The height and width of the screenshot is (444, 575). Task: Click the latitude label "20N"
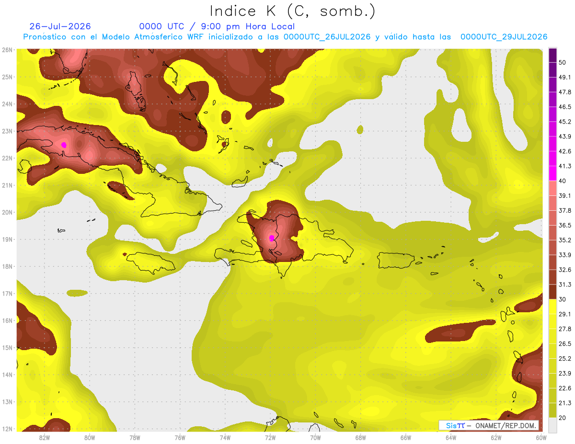tap(7, 212)
